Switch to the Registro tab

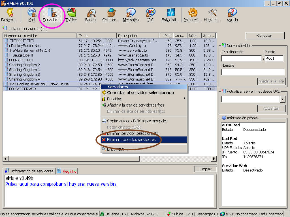(67, 171)
